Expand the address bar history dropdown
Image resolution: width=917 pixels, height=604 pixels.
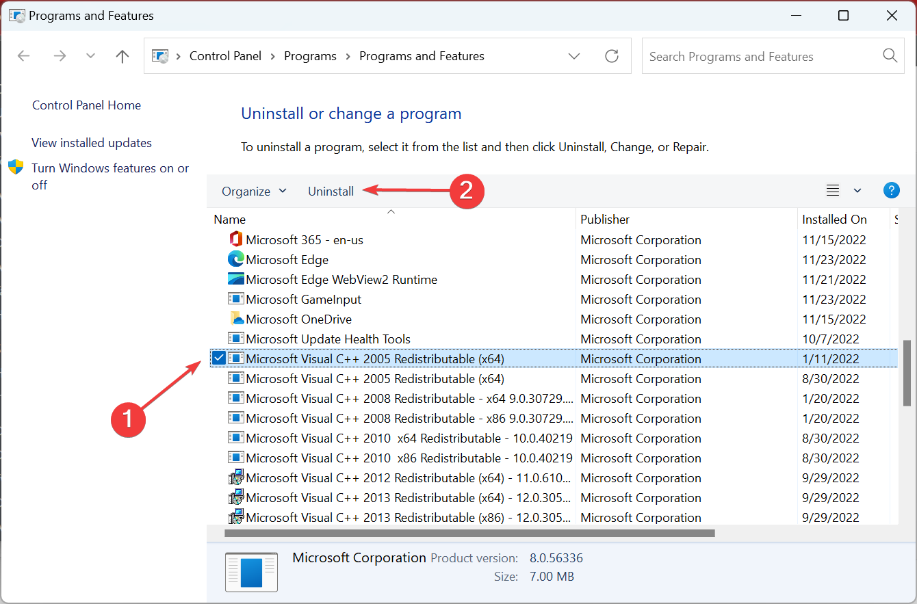tap(573, 56)
